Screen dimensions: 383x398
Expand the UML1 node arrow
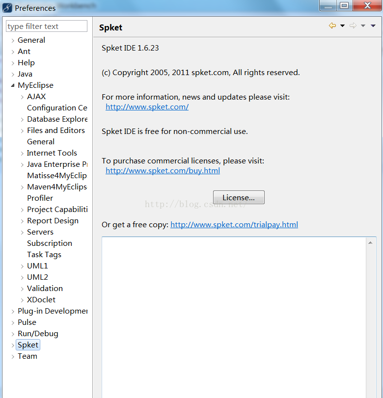pos(22,266)
